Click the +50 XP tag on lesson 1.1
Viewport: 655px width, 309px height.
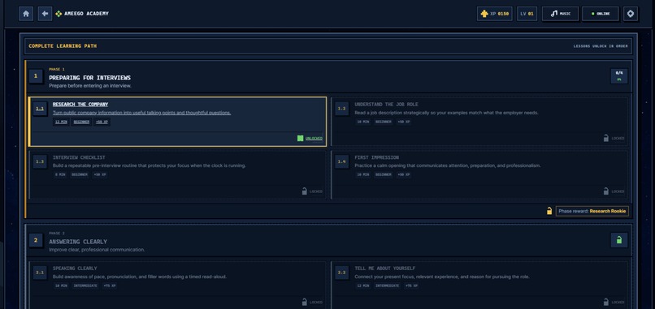coord(102,122)
